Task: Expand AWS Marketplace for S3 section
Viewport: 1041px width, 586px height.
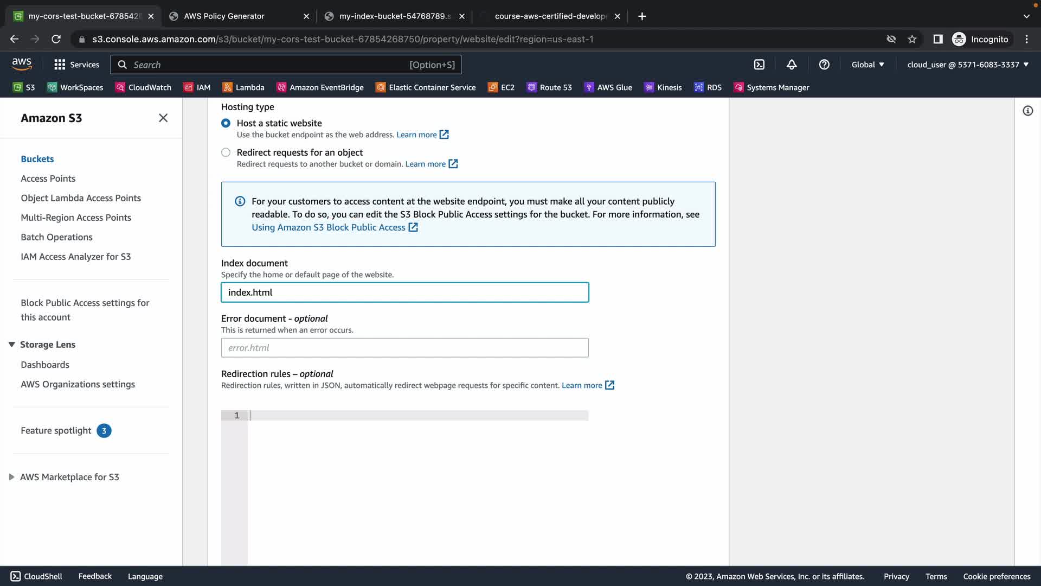Action: pyautogui.click(x=11, y=477)
